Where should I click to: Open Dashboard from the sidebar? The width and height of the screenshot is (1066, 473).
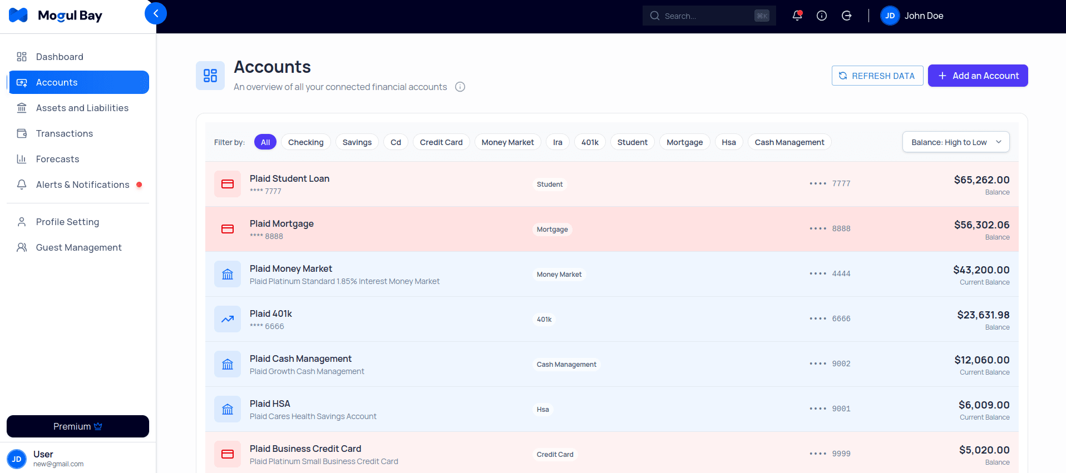click(78, 57)
